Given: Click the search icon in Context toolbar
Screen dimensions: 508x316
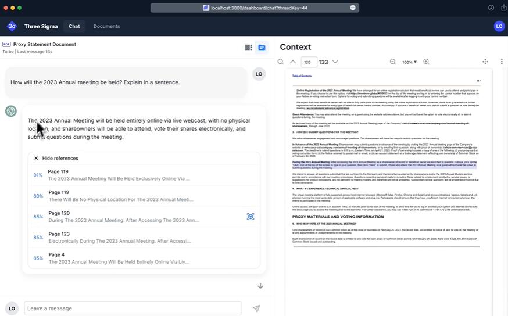Looking at the screenshot, I should 281,62.
